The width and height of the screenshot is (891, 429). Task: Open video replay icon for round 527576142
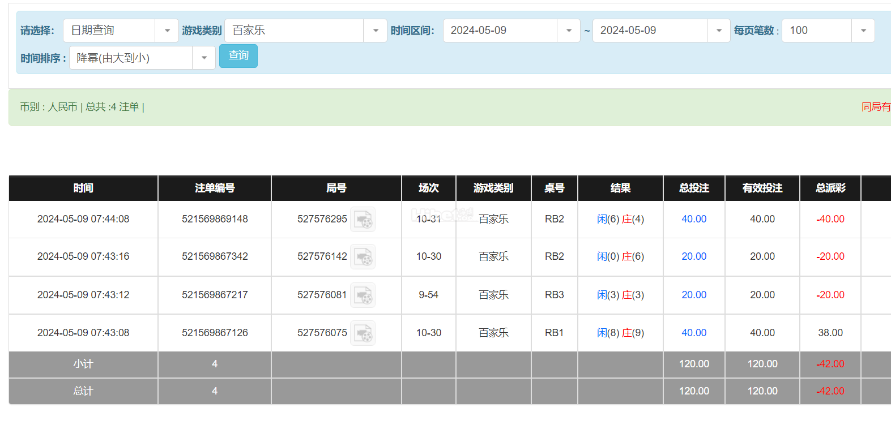[x=363, y=257]
